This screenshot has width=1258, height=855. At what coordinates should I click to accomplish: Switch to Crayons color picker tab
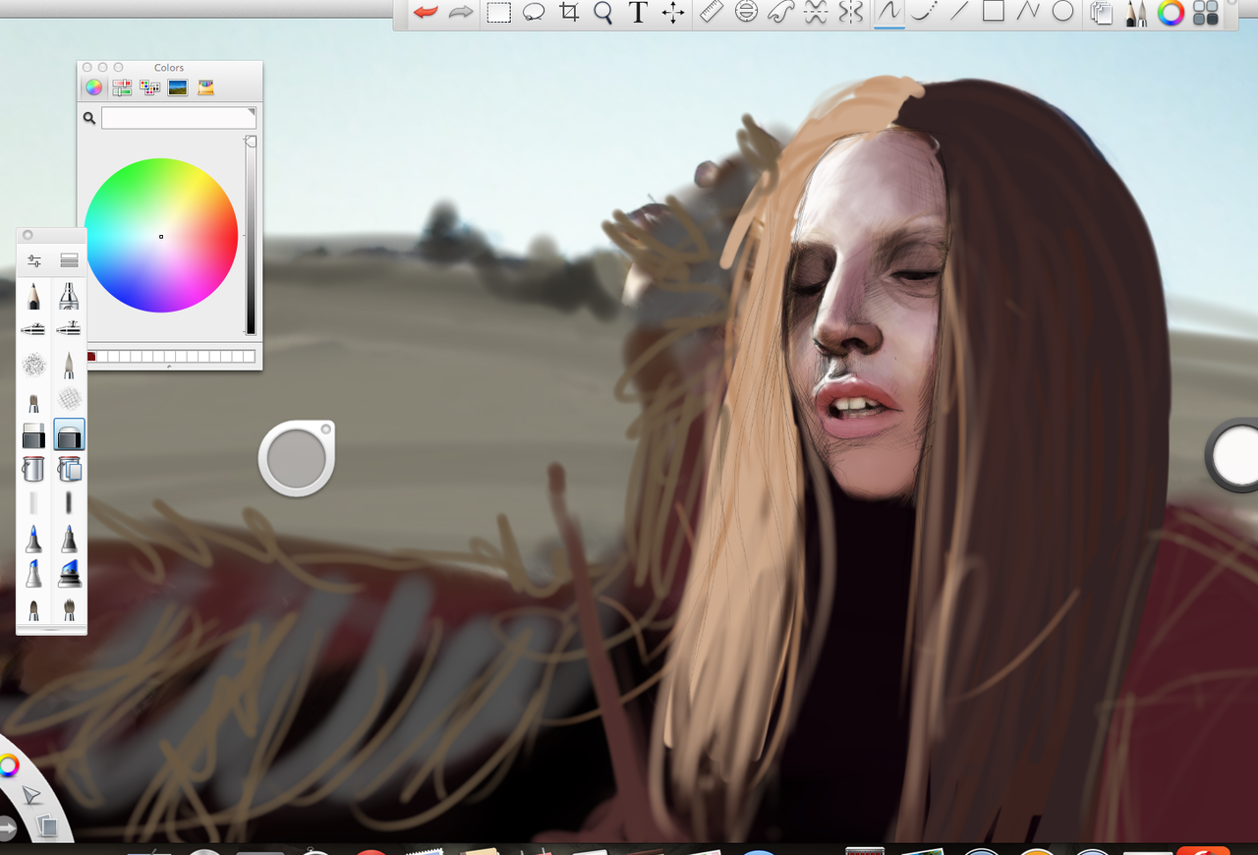[x=205, y=87]
